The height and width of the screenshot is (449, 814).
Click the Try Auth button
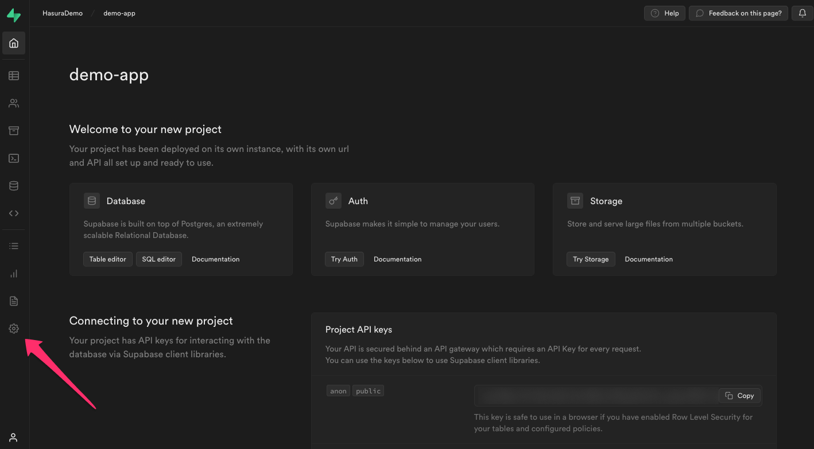(x=344, y=259)
